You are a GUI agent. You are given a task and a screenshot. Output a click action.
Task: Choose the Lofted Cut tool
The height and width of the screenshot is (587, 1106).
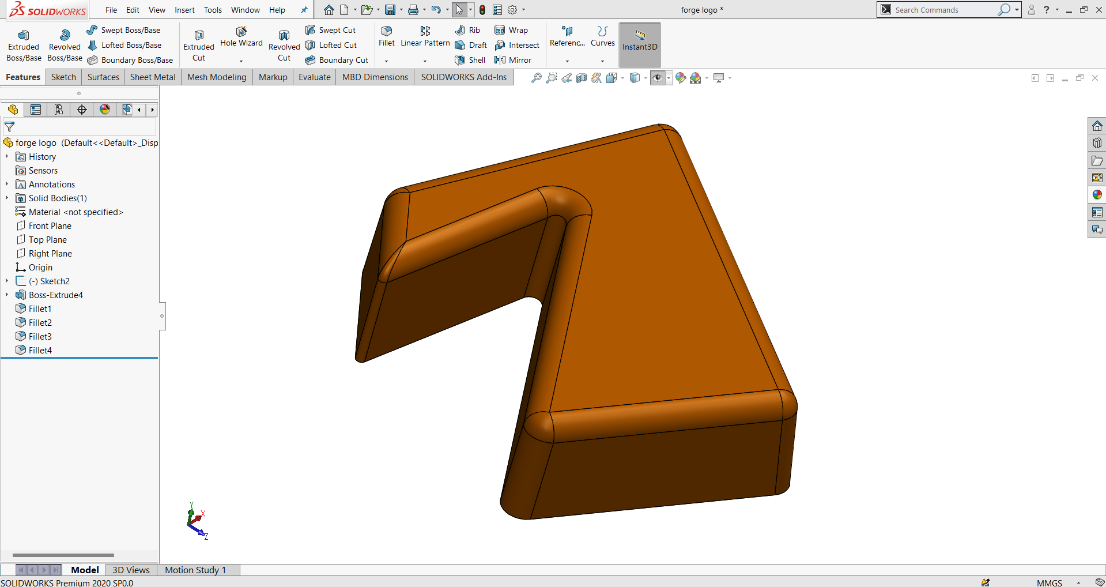[x=331, y=45]
